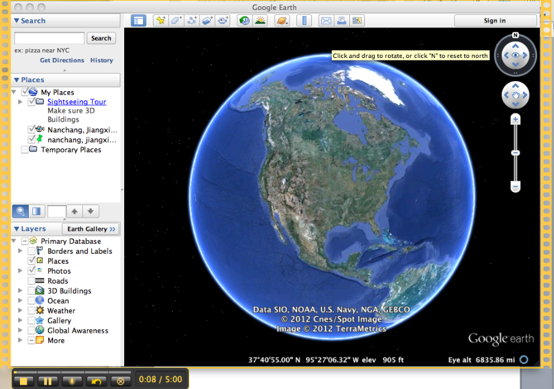
Task: Click the eye in the Look joystick
Action: pos(515,55)
